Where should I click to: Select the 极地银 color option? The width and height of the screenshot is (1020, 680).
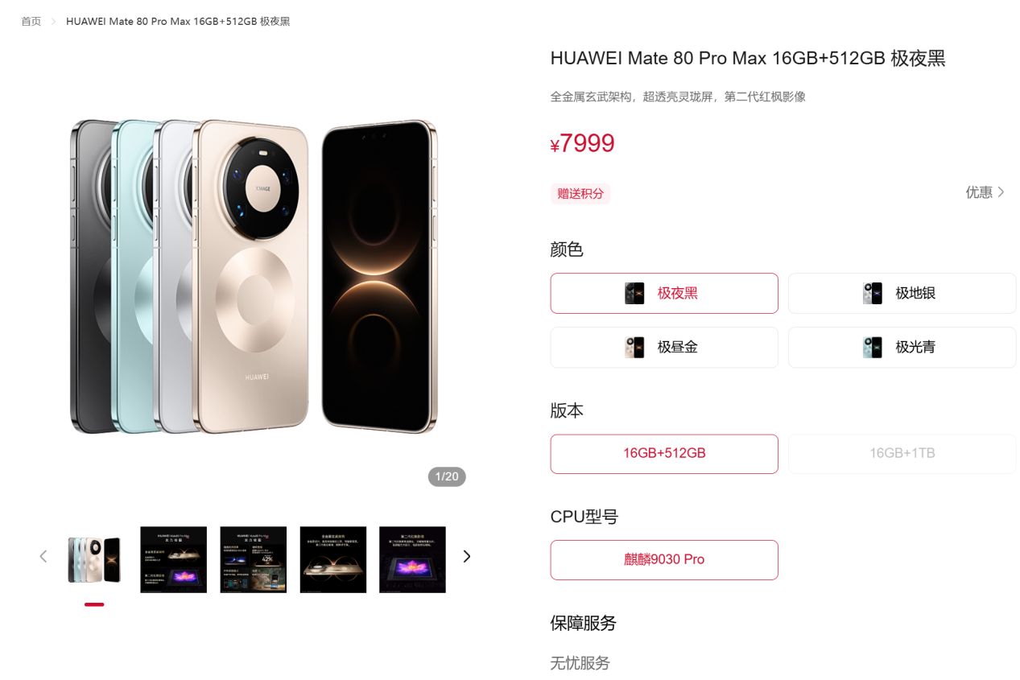click(x=902, y=293)
